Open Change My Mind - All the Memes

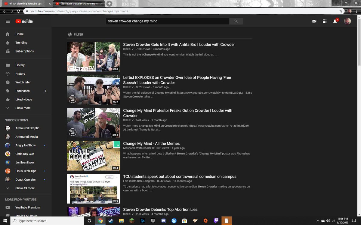tap(151, 143)
